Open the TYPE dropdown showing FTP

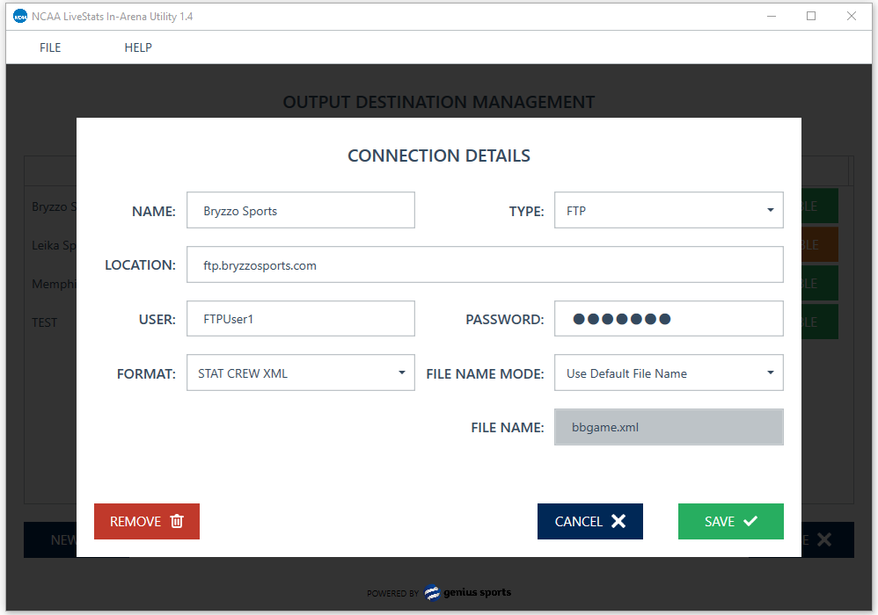(x=669, y=211)
